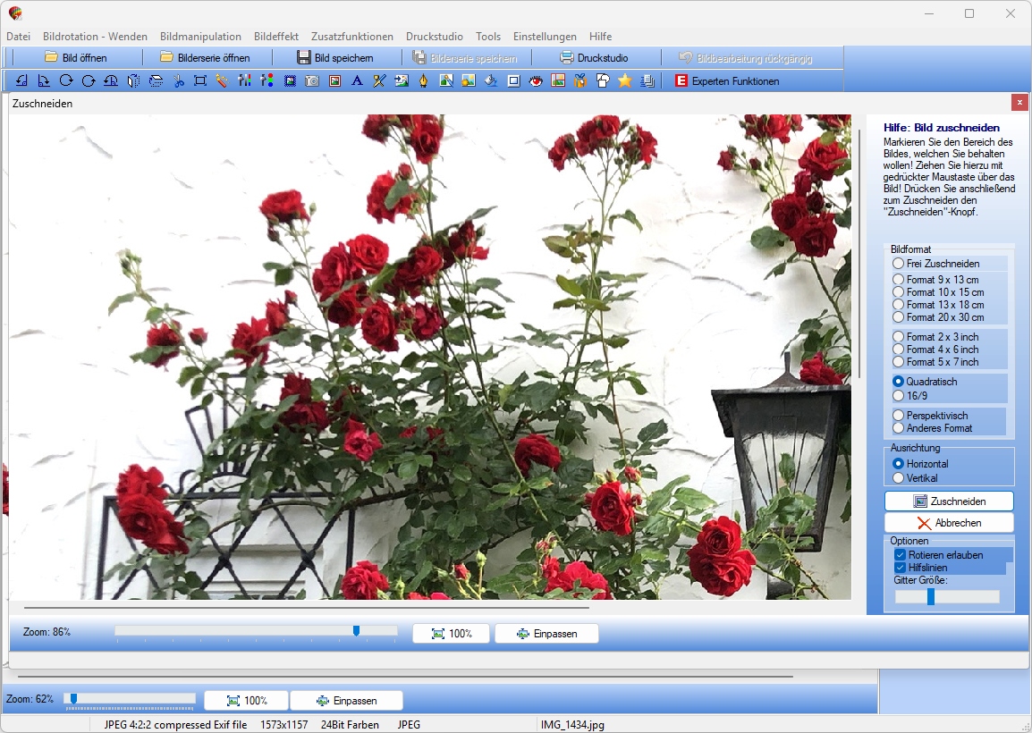Click the Bild öffnen folder button
The height and width of the screenshot is (733, 1032).
point(76,58)
